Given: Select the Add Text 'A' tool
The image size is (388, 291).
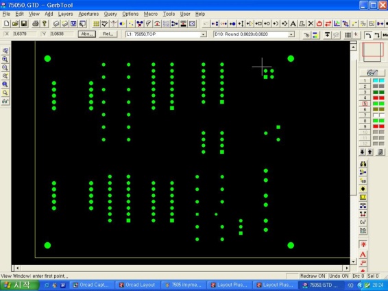Looking at the screenshot, I should point(293,24).
